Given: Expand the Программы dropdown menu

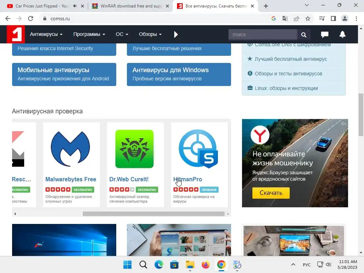Looking at the screenshot, I should [89, 34].
